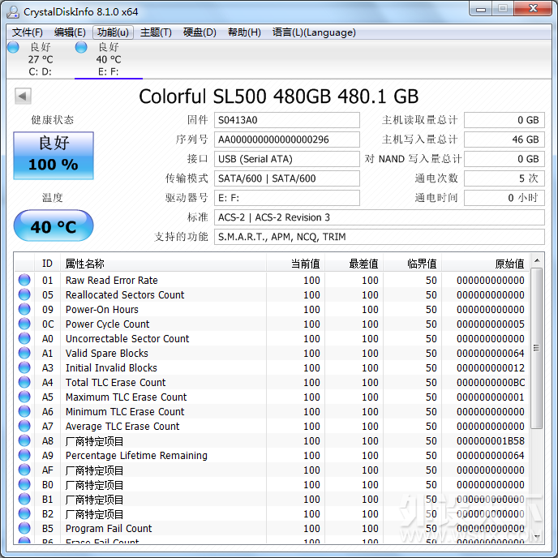Click status orb for Reallocated Sectors Count
Image resolution: width=558 pixels, height=558 pixels.
pos(24,295)
